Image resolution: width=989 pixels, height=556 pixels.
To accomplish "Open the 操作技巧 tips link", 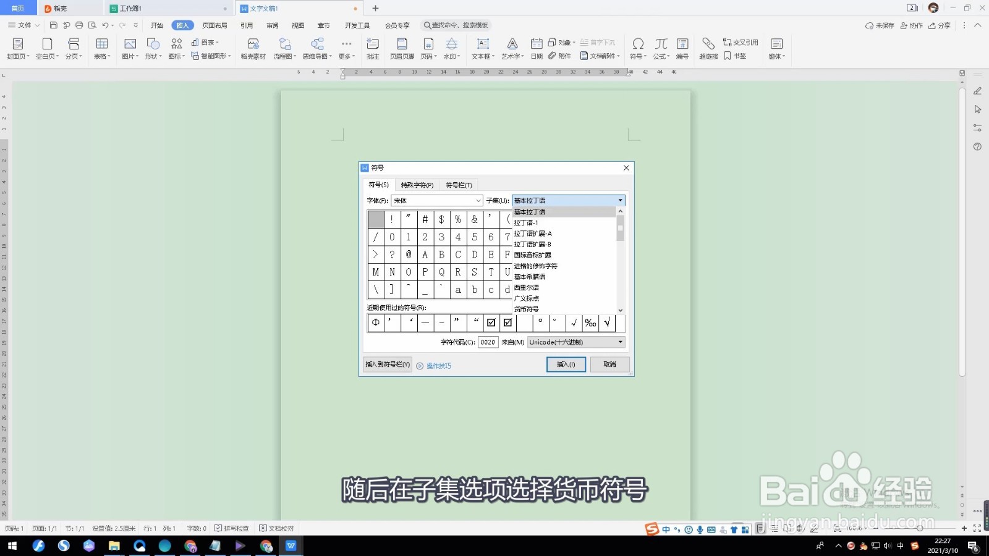I will [x=438, y=366].
